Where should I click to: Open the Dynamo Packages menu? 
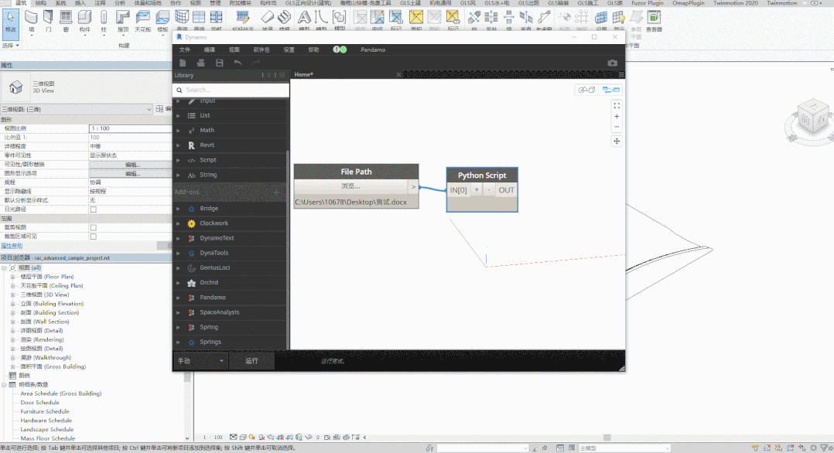tap(261, 50)
